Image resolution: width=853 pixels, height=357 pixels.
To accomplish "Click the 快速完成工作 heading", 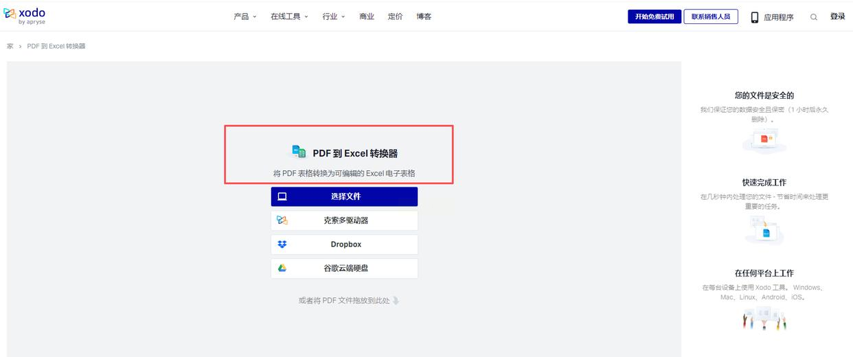I will click(764, 183).
